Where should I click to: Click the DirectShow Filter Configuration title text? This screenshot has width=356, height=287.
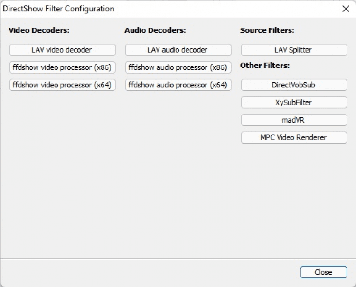pos(58,9)
